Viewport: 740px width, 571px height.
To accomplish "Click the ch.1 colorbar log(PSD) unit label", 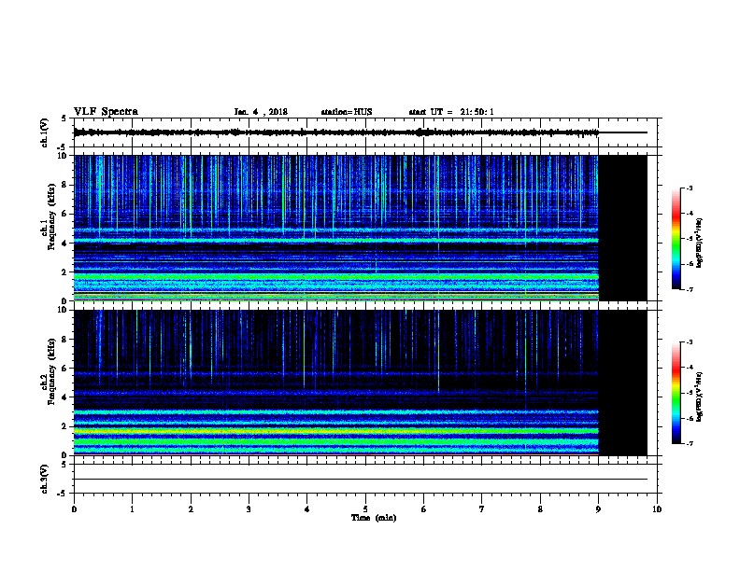I will pyautogui.click(x=699, y=243).
